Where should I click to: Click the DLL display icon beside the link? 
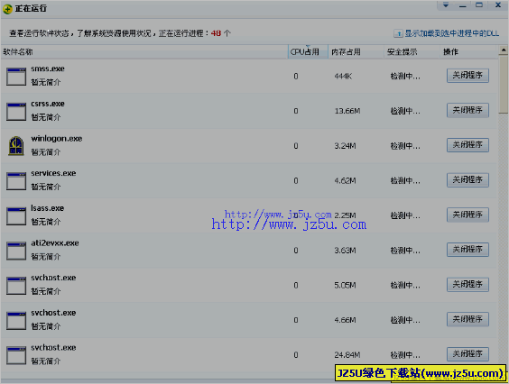[398, 33]
